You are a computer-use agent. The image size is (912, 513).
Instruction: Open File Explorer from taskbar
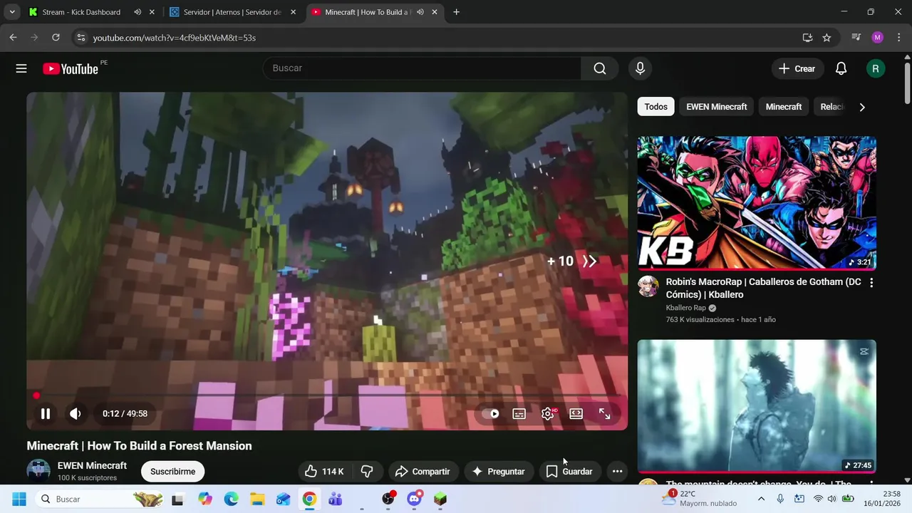257,499
